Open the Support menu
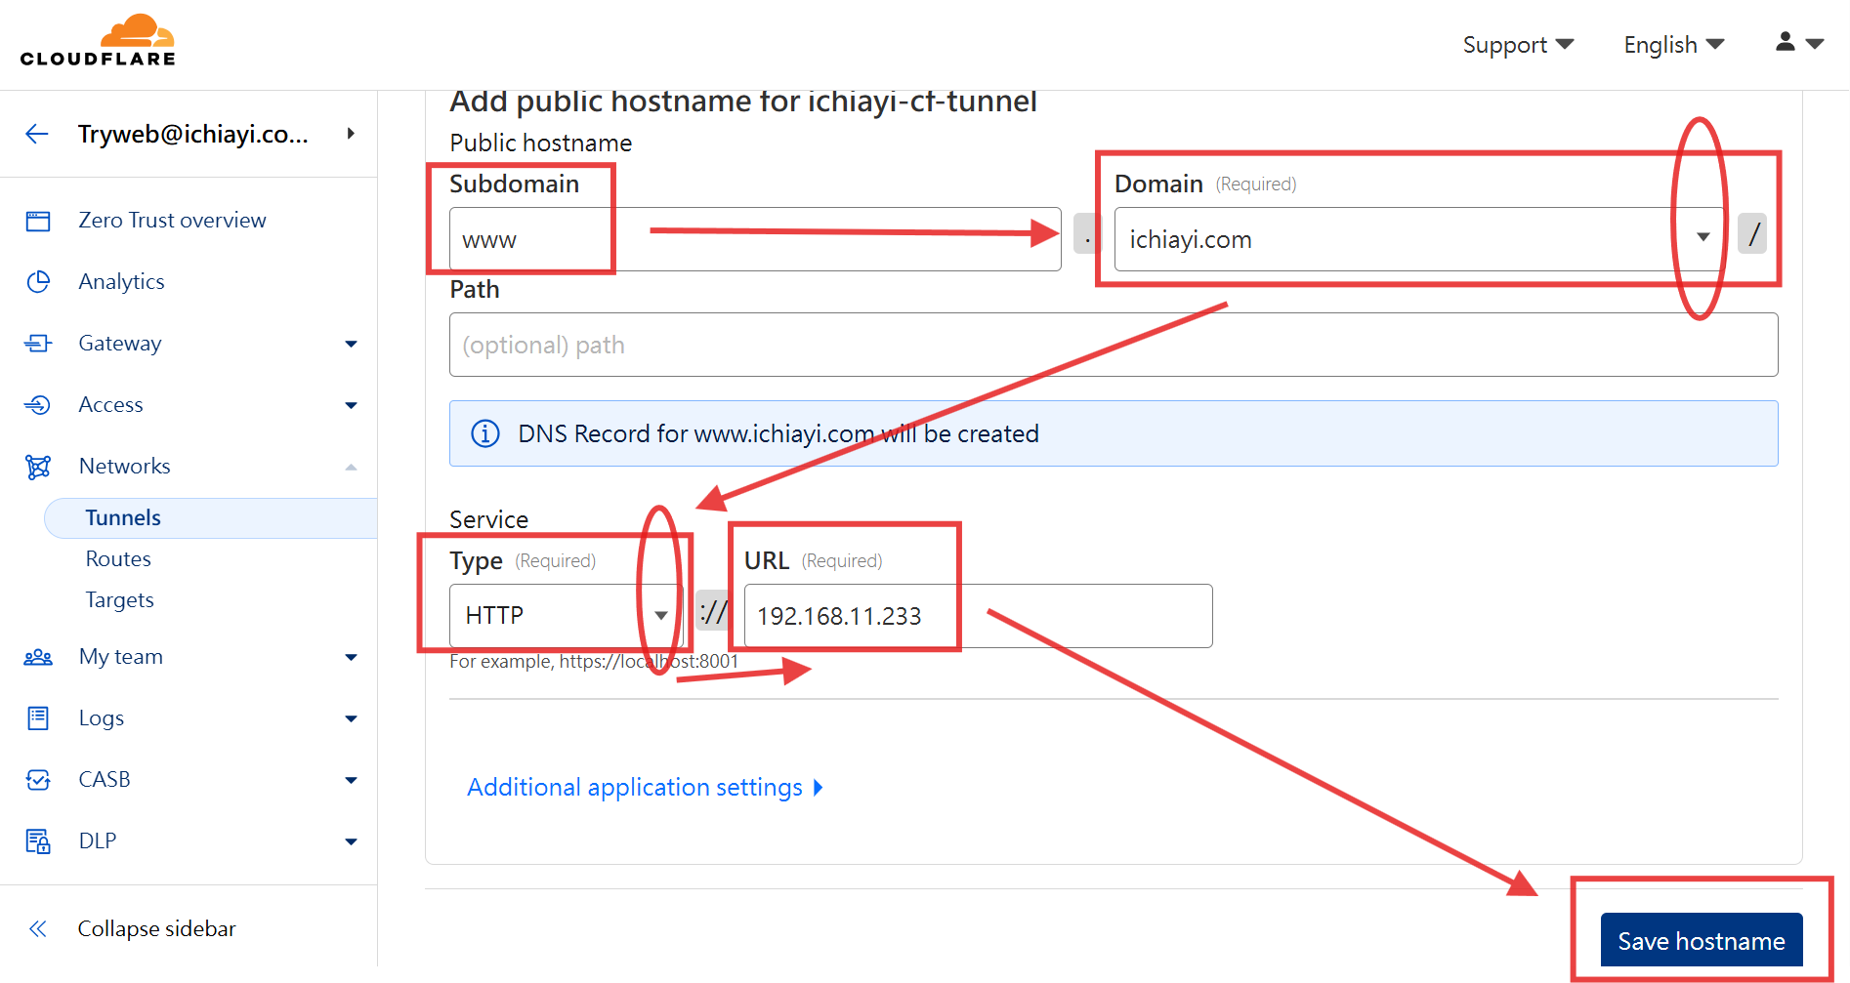The width and height of the screenshot is (1850, 983). 1518,45
